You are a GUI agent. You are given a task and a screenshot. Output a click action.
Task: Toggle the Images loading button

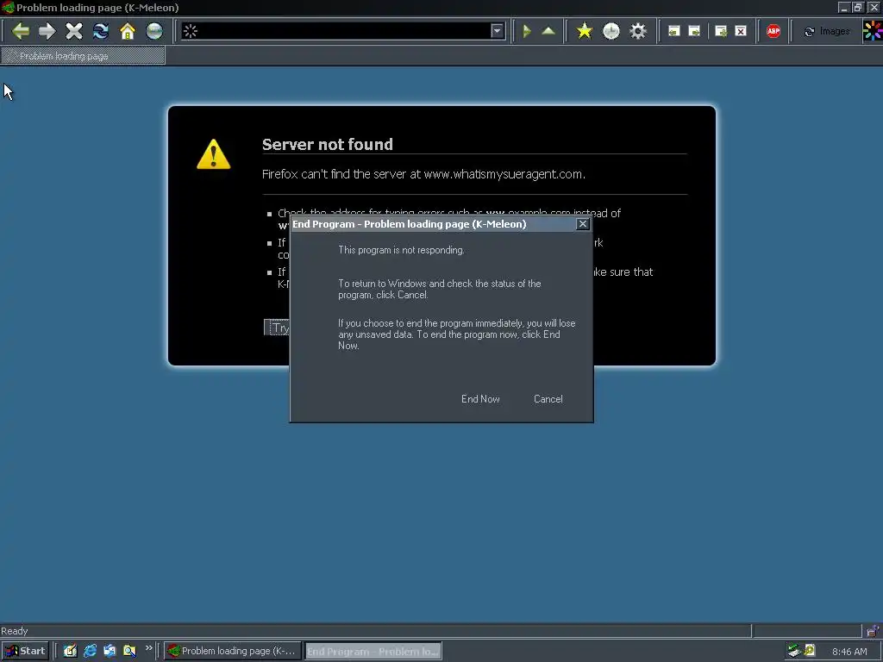point(827,32)
